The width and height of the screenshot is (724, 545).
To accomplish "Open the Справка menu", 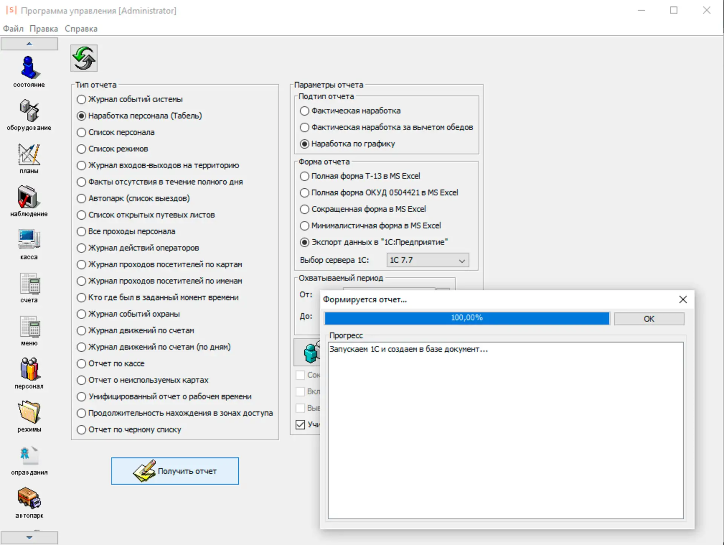I will click(81, 29).
